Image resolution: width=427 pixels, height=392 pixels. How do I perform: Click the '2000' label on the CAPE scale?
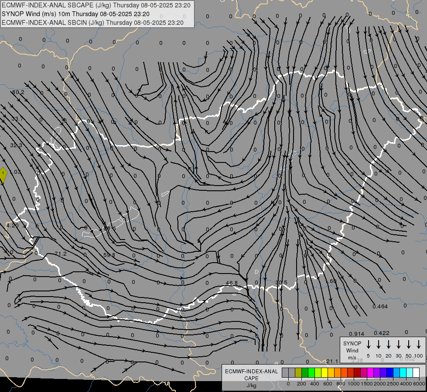point(380,384)
